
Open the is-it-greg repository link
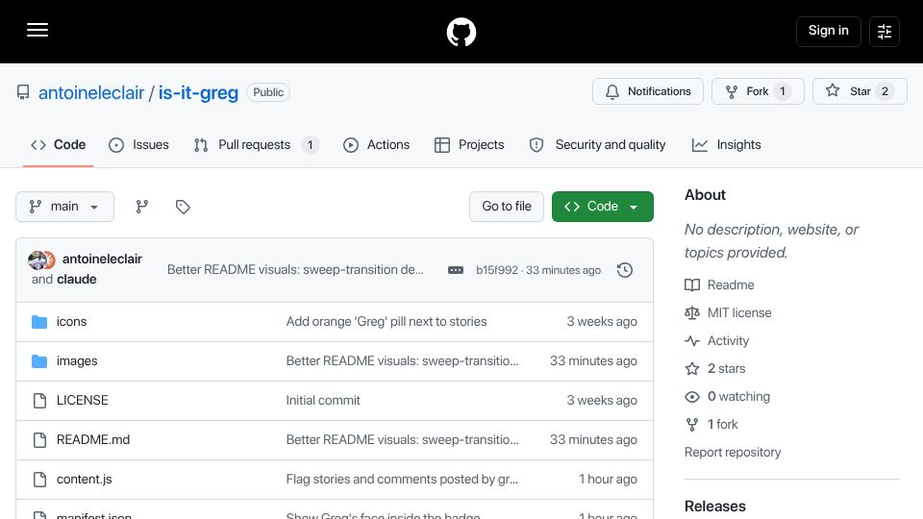(x=198, y=92)
